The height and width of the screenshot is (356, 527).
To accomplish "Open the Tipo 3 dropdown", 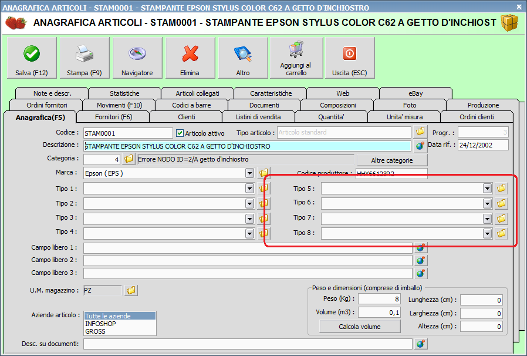I will 249,219.
